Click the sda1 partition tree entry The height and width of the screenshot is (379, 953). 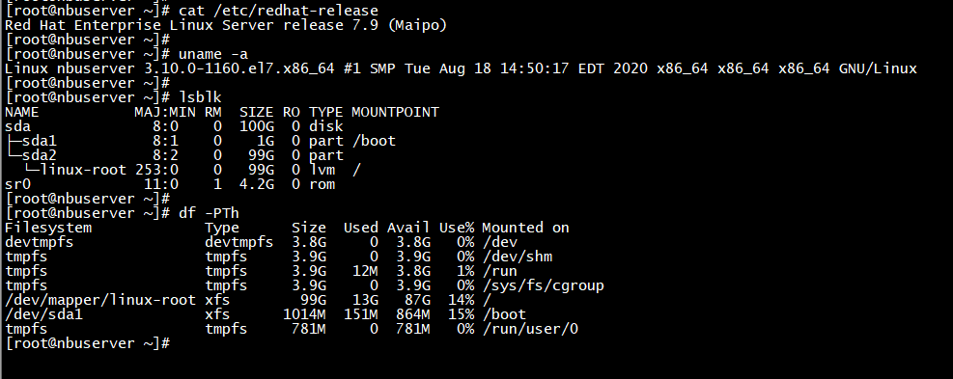point(31,141)
